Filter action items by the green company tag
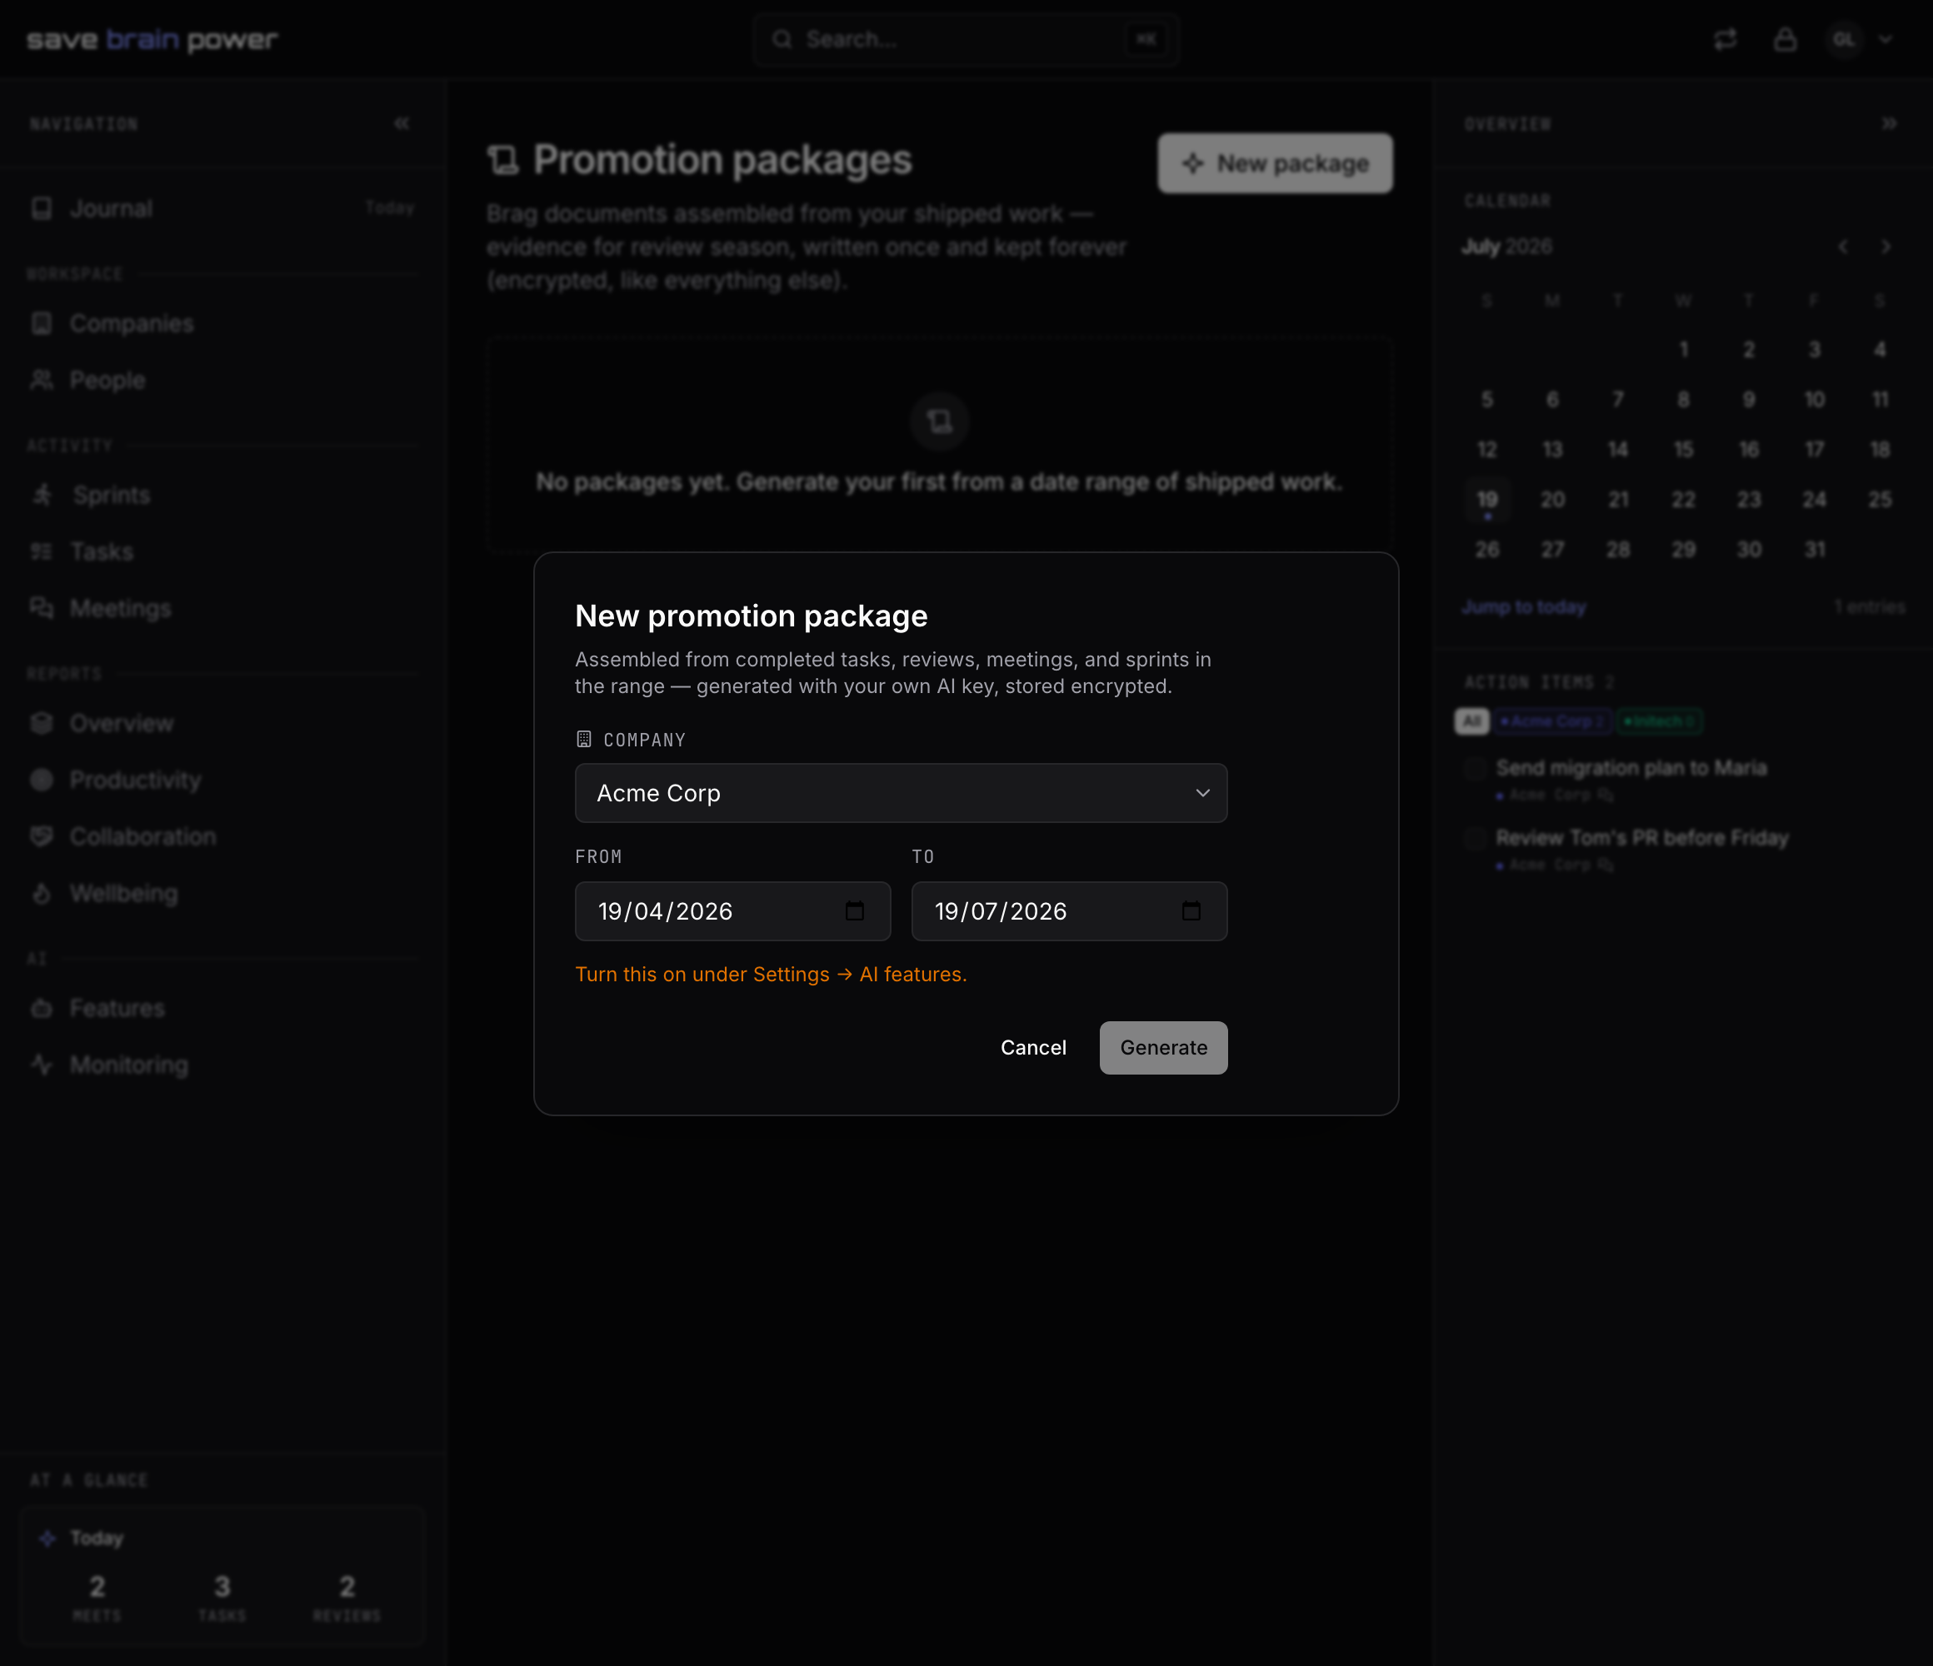Screen dimensions: 1933x1666 pos(1659,721)
